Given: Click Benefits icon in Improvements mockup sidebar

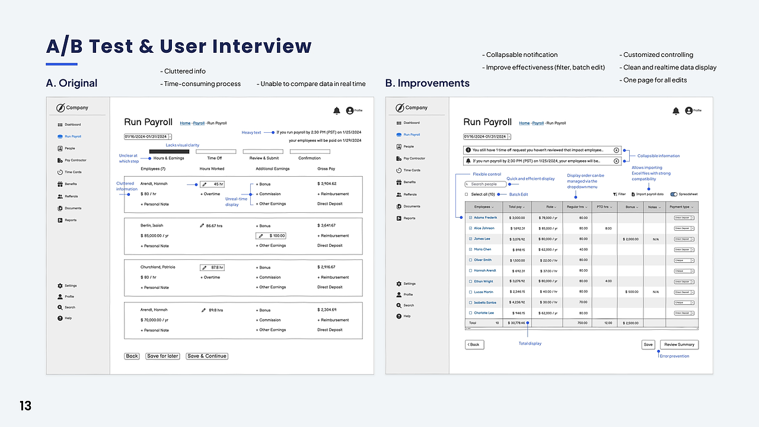Looking at the screenshot, I should click(x=399, y=182).
